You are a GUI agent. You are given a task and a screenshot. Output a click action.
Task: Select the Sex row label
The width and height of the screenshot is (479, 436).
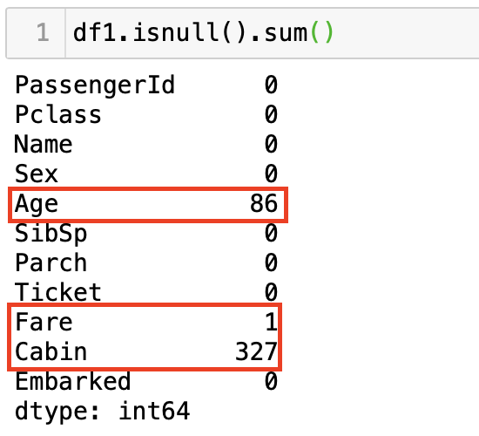point(36,174)
